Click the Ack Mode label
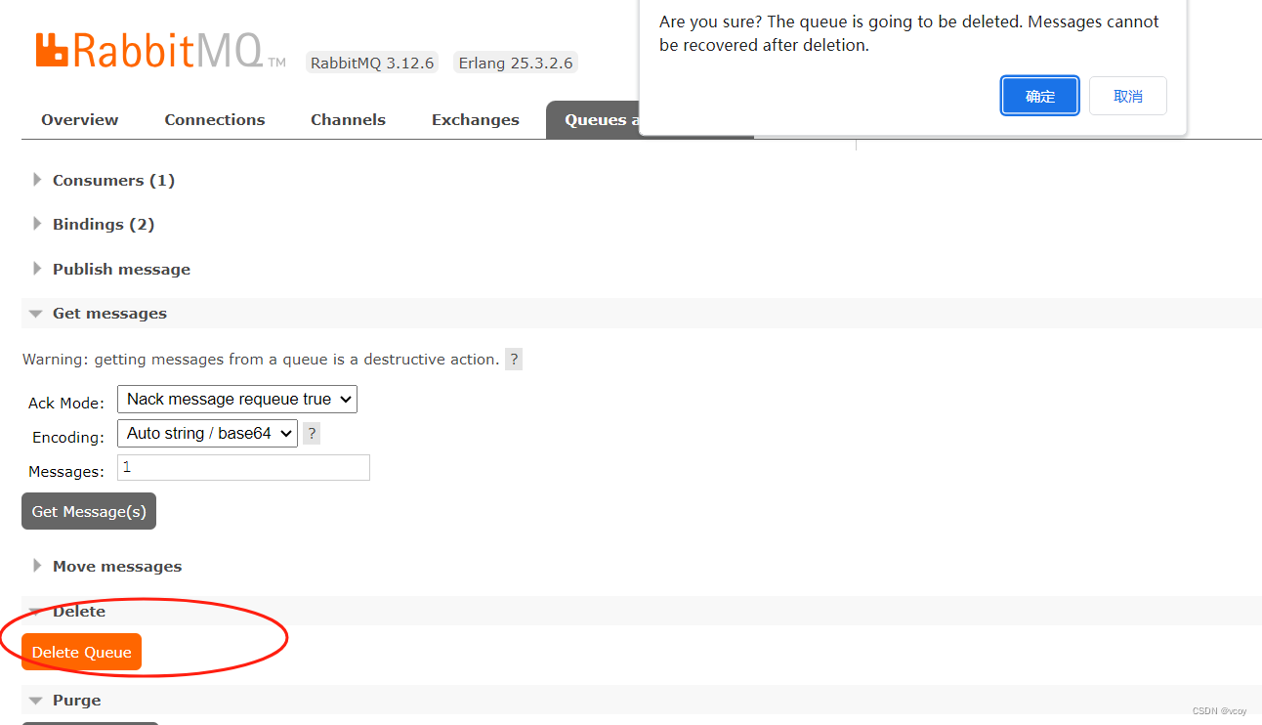The width and height of the screenshot is (1262, 725). [x=66, y=403]
